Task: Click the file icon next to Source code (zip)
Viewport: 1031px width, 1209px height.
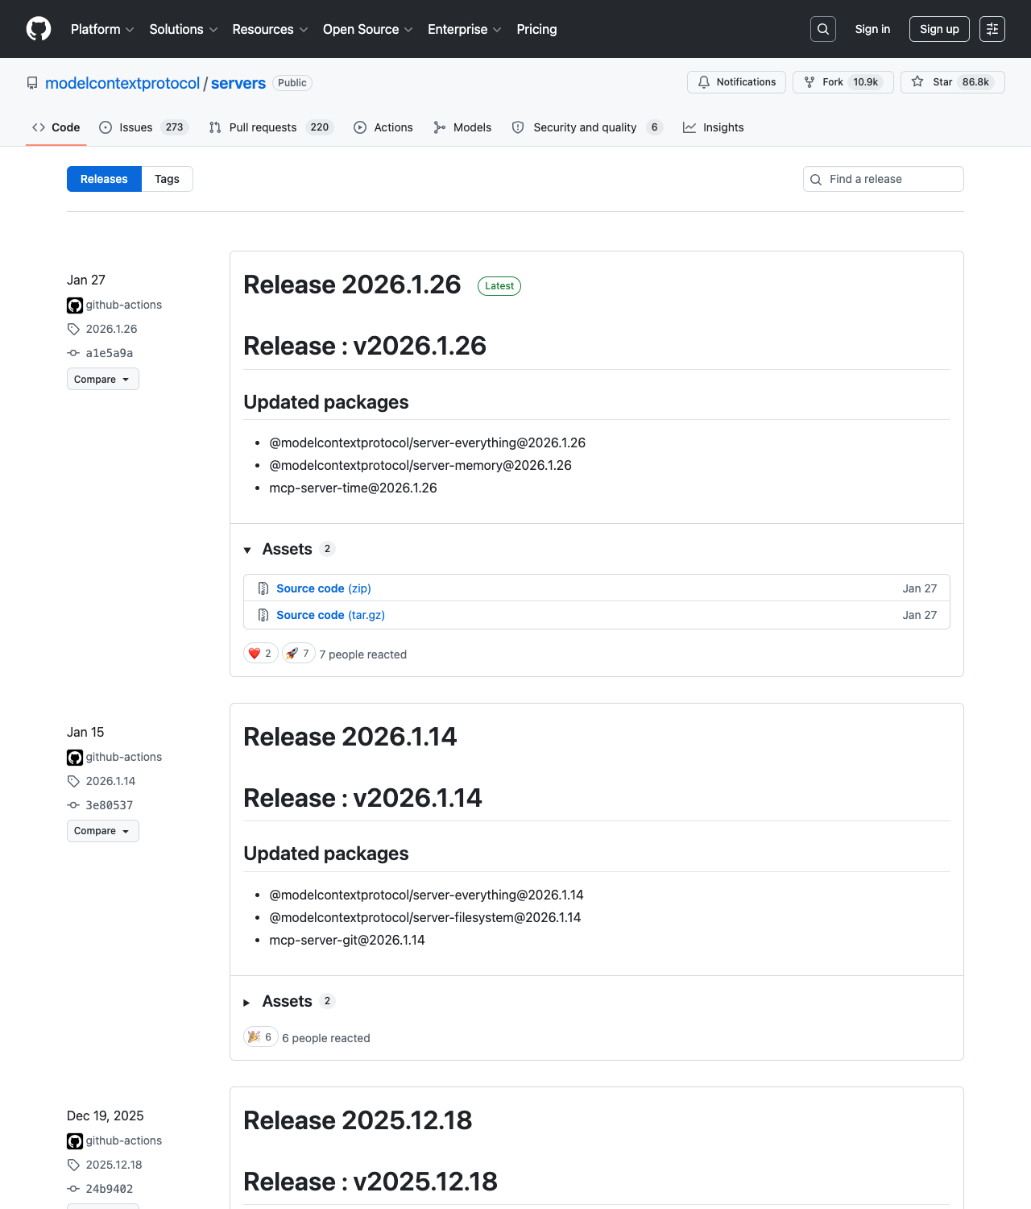Action: pyautogui.click(x=263, y=588)
